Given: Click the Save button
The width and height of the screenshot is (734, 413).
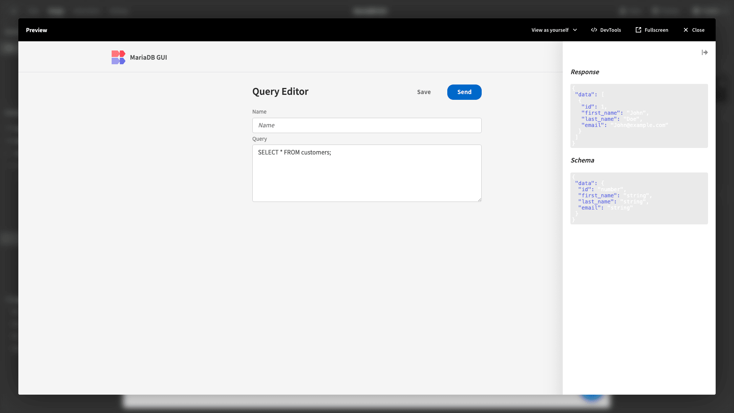Looking at the screenshot, I should (424, 92).
